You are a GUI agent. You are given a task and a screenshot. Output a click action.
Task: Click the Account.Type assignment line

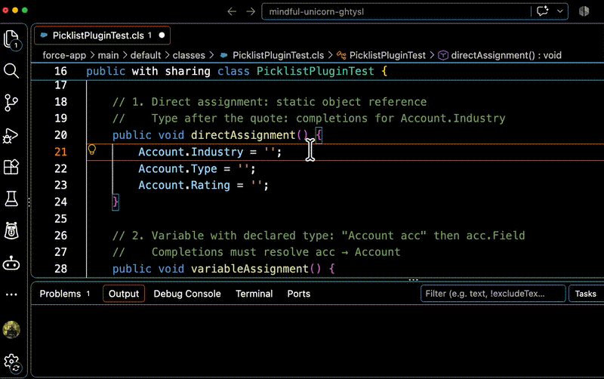pyautogui.click(x=197, y=168)
